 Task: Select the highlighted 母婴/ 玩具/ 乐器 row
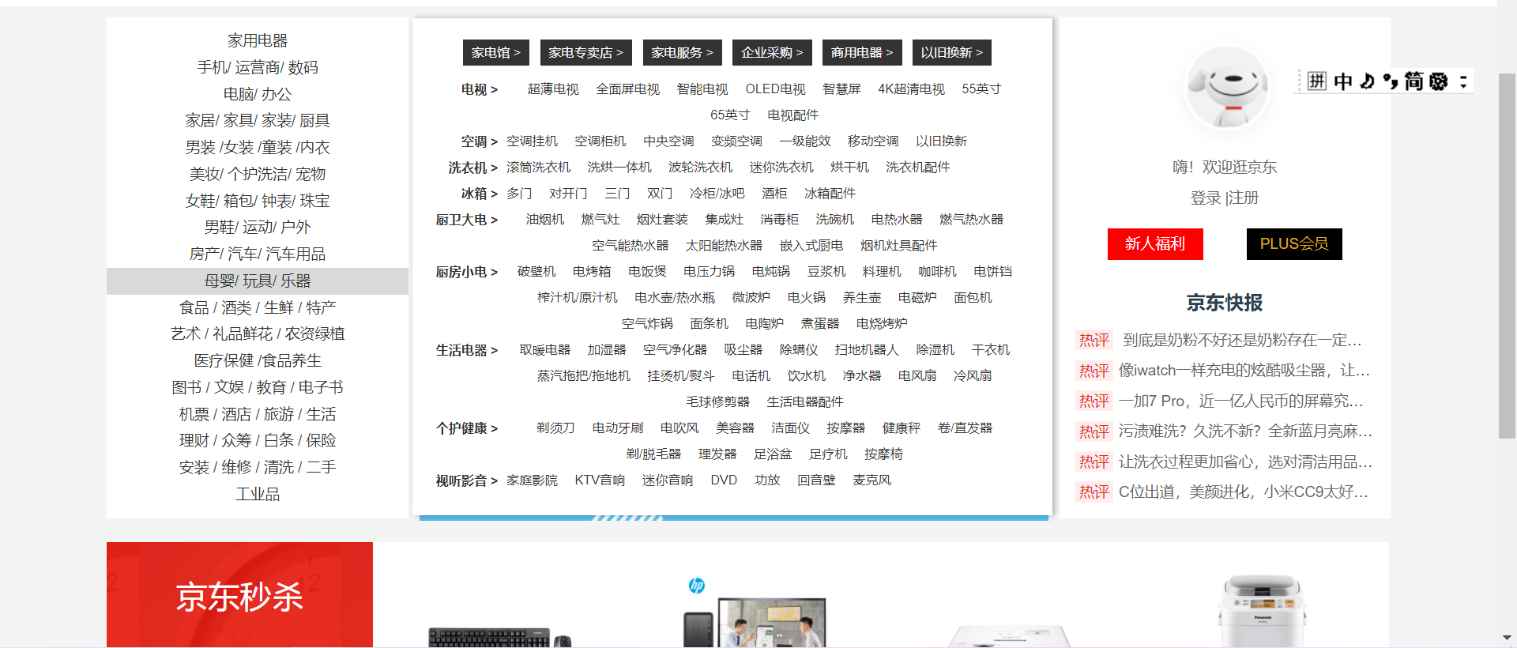pos(258,281)
